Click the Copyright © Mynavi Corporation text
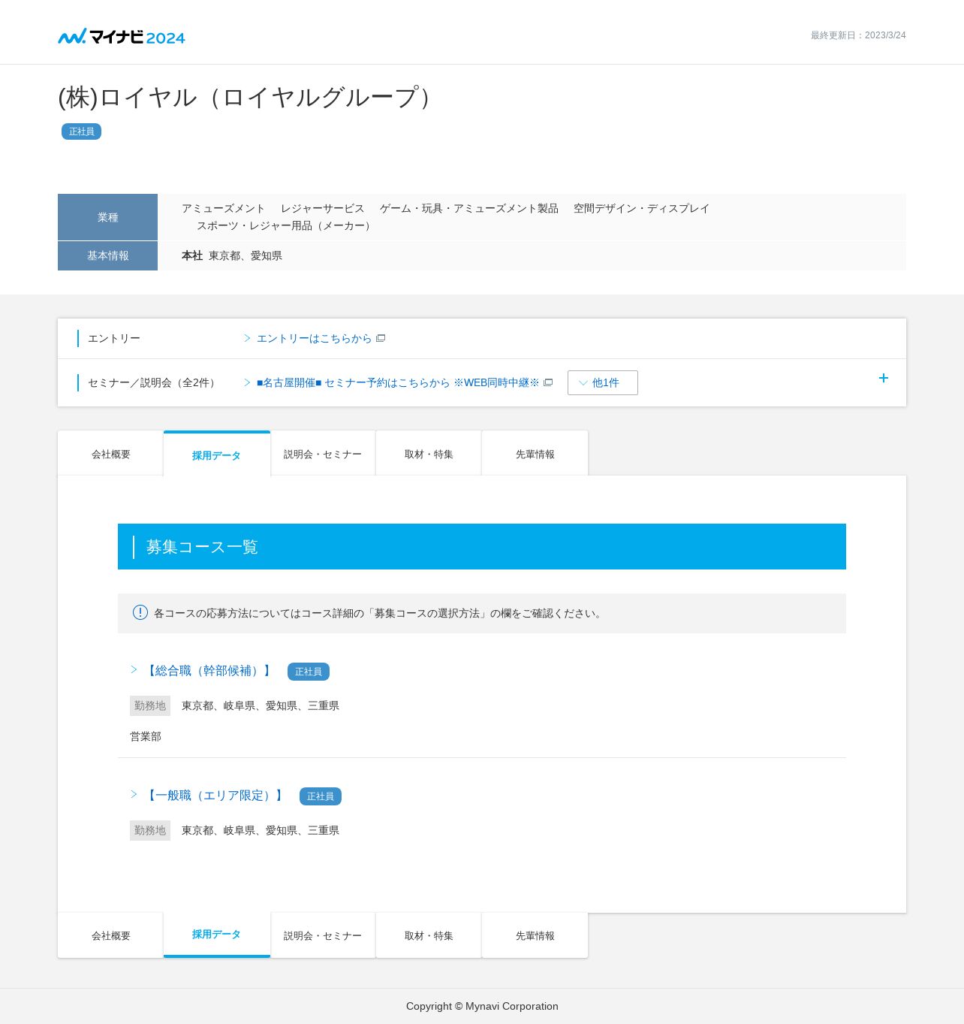 click(482, 1006)
